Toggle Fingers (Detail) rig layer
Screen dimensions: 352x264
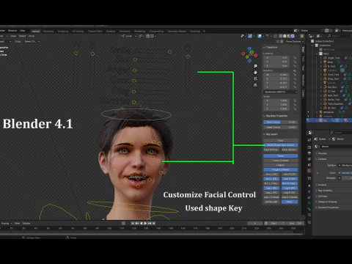tap(281, 169)
